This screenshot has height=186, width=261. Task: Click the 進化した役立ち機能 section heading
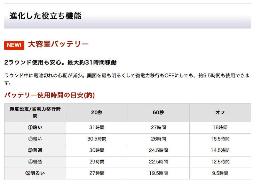point(45,16)
